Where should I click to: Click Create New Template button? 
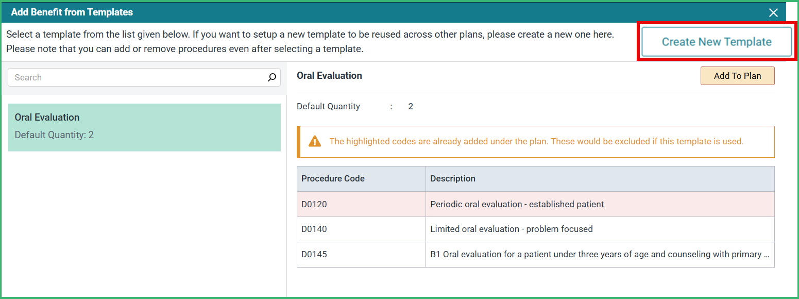(x=717, y=42)
